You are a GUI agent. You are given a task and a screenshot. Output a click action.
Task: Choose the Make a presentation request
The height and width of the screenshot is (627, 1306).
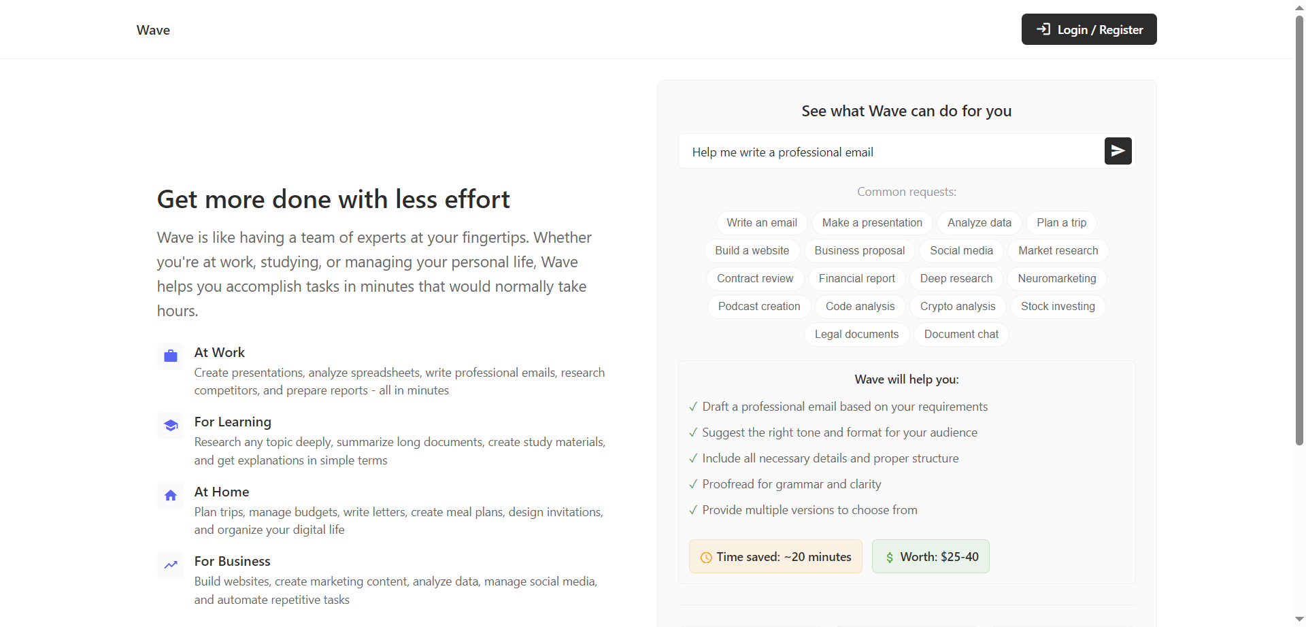tap(872, 222)
